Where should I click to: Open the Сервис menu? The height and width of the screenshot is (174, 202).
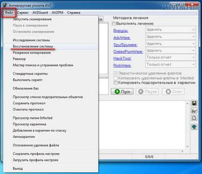(23, 13)
